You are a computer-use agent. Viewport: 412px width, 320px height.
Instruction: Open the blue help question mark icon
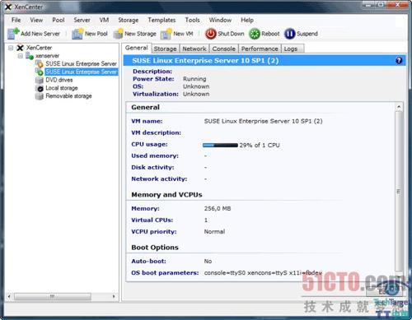tap(399, 61)
